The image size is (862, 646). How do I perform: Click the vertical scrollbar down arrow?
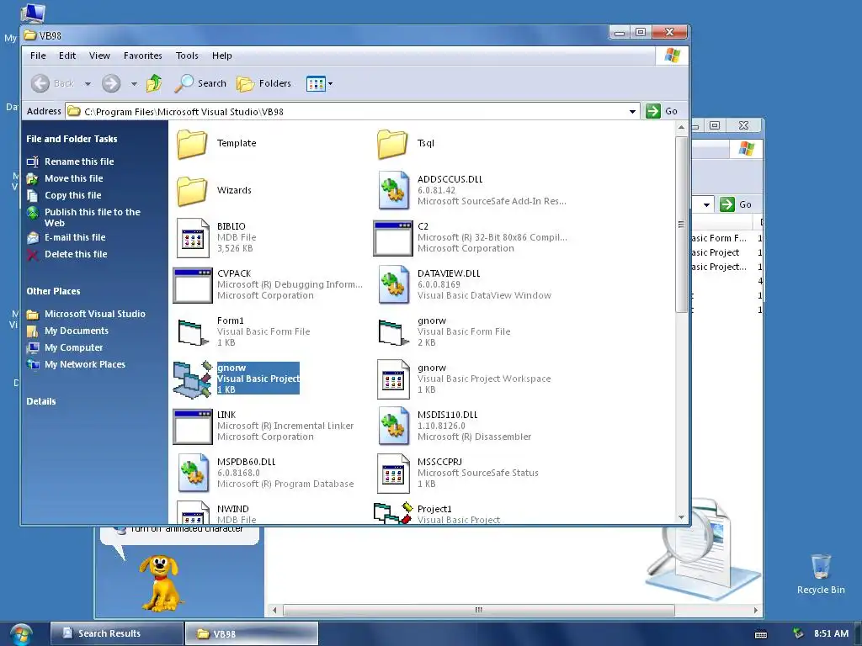pos(682,517)
